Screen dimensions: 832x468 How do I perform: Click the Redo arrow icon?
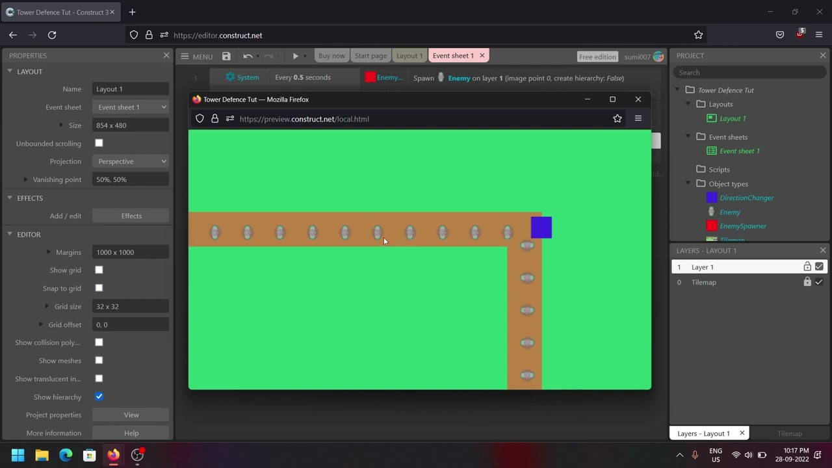tap(268, 57)
